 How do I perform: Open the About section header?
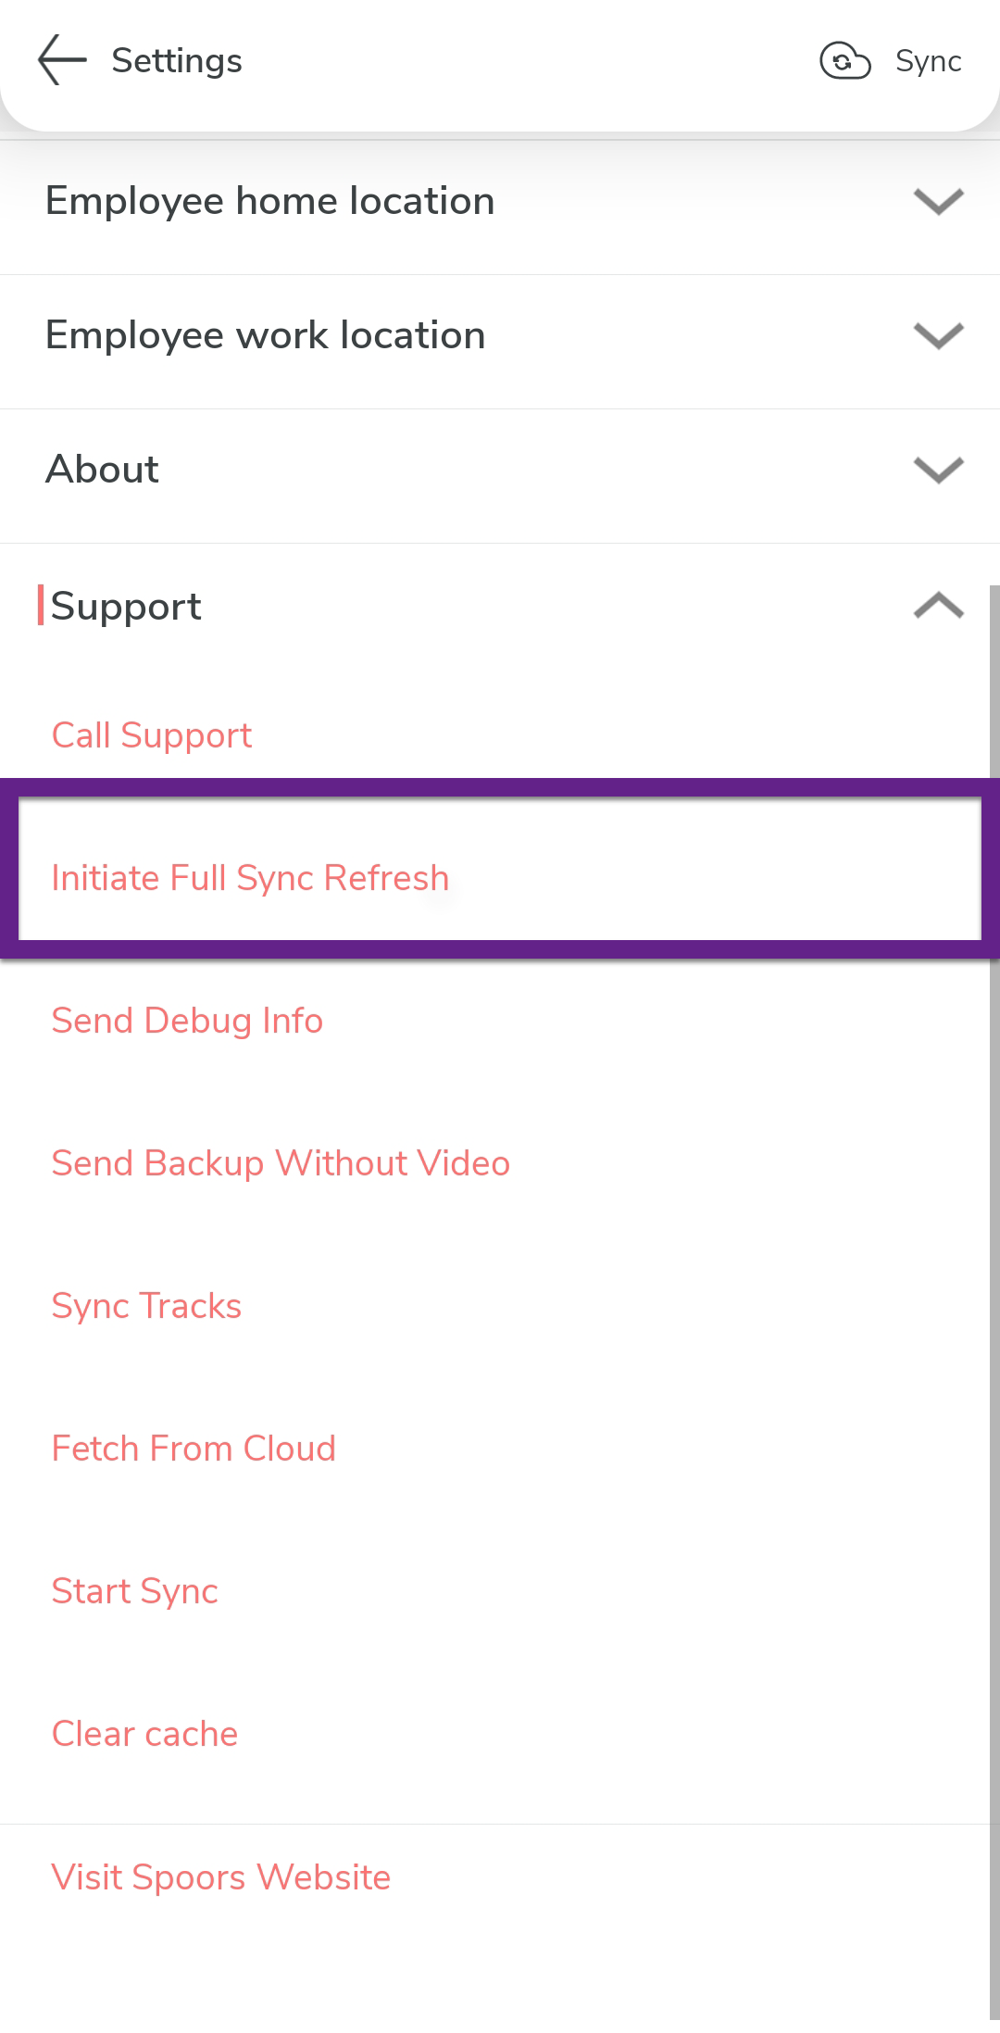pyautogui.click(x=103, y=470)
